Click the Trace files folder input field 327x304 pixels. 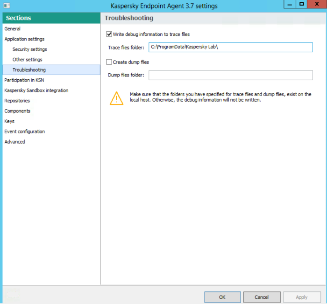[x=231, y=47]
